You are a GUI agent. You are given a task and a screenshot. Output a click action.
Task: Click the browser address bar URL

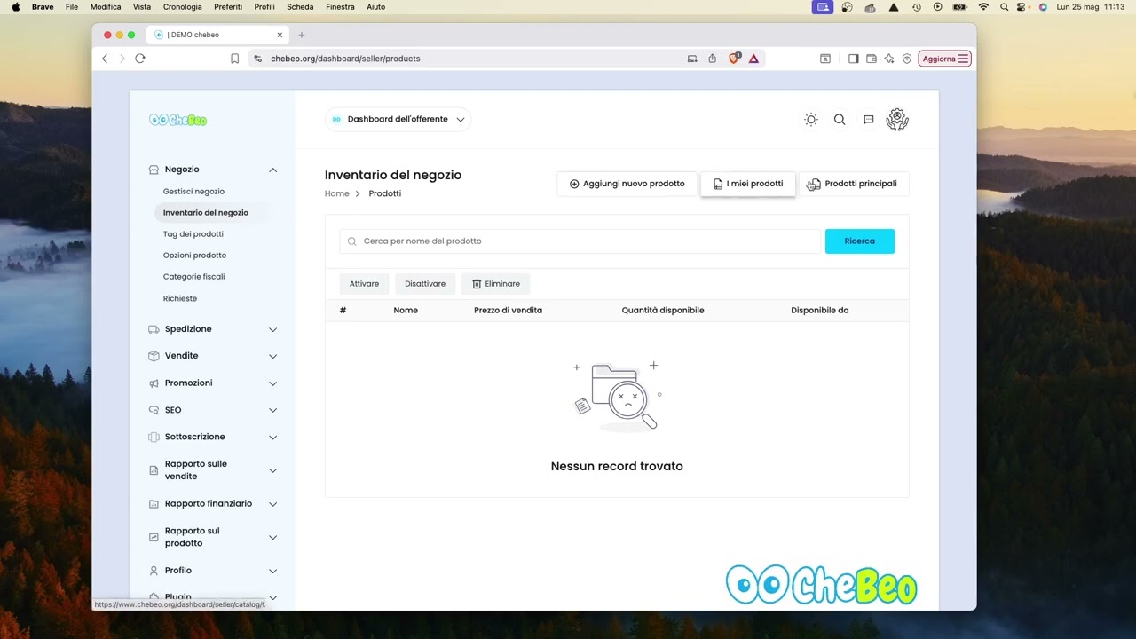[345, 59]
